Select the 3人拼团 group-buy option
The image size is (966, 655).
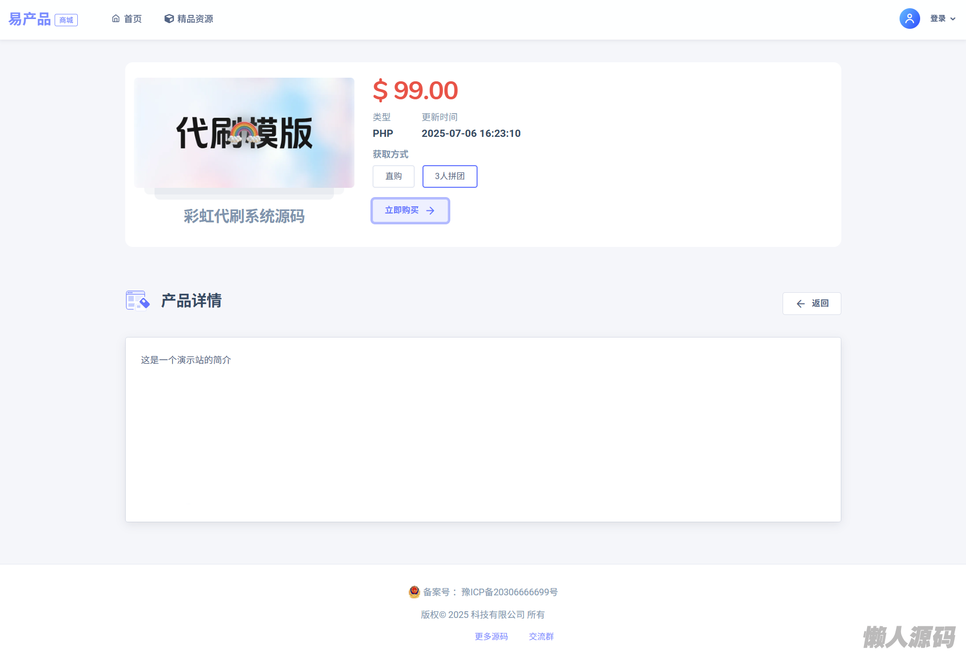tap(450, 176)
